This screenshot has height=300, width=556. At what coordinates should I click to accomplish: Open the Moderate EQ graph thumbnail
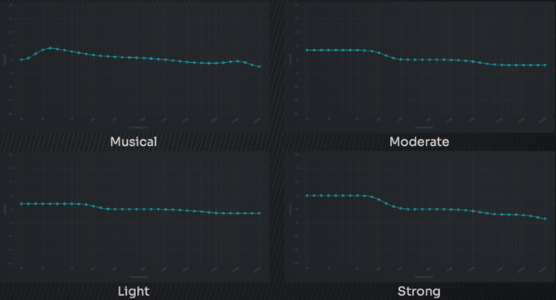(x=419, y=66)
